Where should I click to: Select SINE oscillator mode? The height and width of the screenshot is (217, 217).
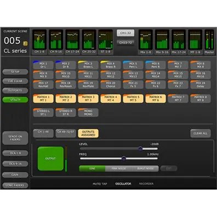[x=92, y=168]
